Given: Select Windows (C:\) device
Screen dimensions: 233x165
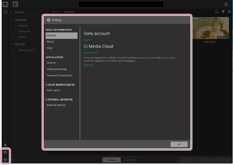Looking at the screenshot, I should 26,50.
